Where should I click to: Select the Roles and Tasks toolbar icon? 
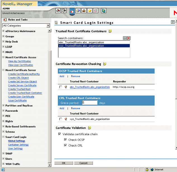[72, 11]
